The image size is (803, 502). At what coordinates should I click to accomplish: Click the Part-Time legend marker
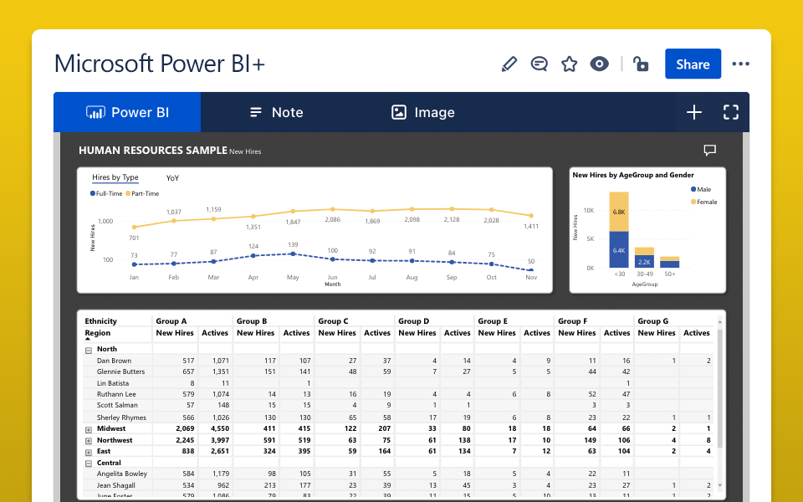(128, 193)
